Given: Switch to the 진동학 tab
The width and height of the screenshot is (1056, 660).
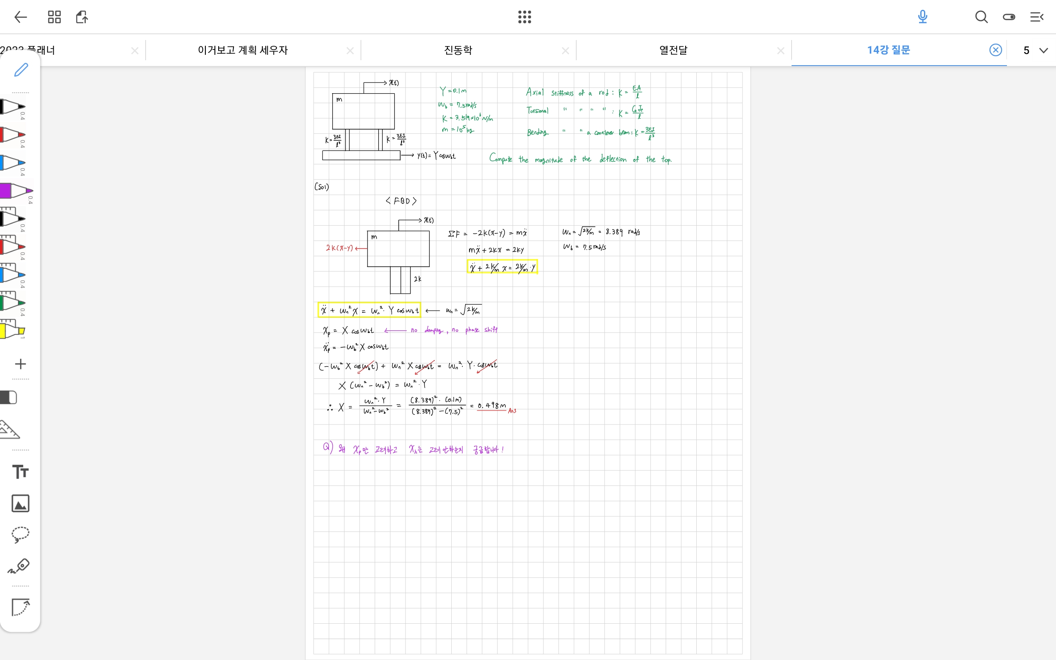Looking at the screenshot, I should pos(458,50).
